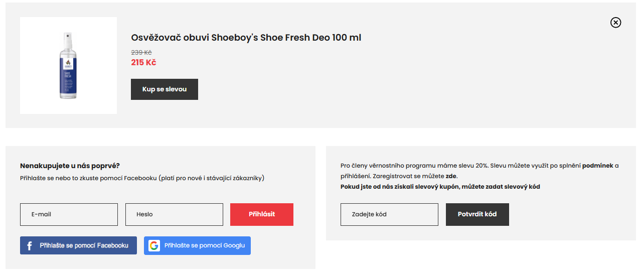The image size is (638, 271).
Task: Click the crossed-out price 239 Kč
Action: click(x=141, y=52)
